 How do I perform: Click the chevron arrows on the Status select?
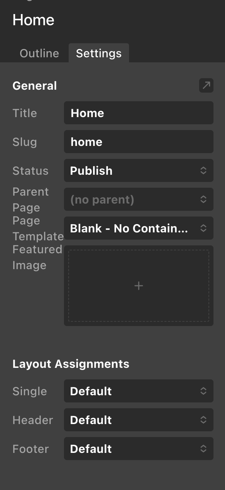[x=203, y=170]
